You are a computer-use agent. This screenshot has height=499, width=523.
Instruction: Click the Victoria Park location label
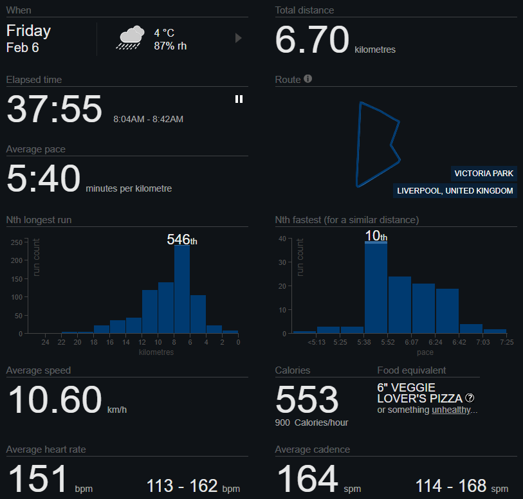483,174
